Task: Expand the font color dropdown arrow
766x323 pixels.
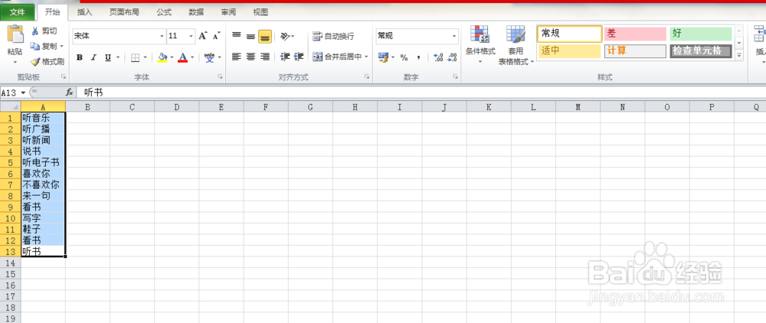Action: click(192, 57)
